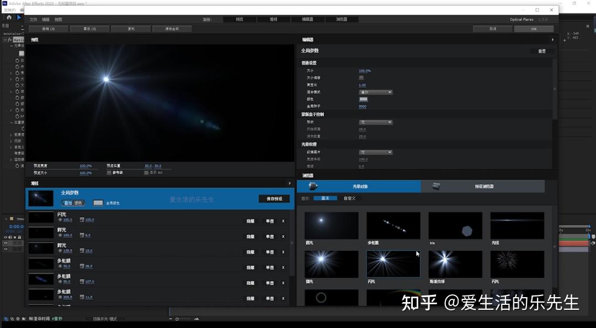Click the lens icon on the 预设浏览器 tab
This screenshot has height=328, width=596.
[436, 186]
